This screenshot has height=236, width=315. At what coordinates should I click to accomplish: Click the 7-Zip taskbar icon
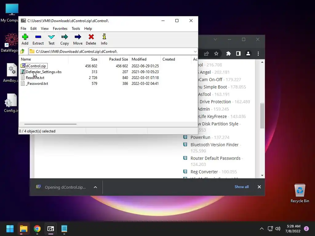pyautogui.click(x=51, y=229)
